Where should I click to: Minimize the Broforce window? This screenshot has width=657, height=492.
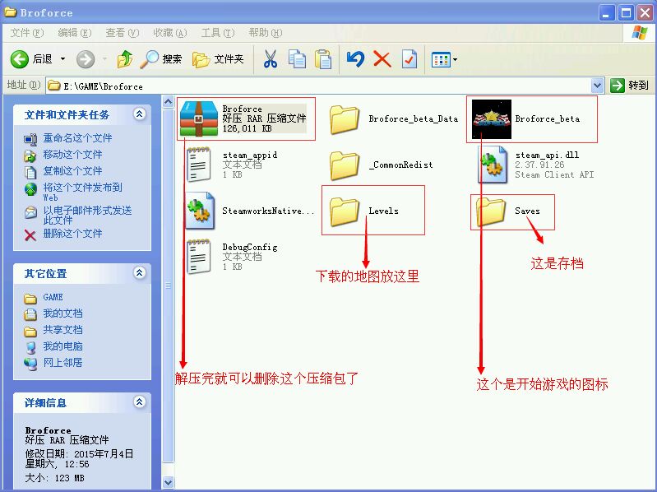point(606,13)
